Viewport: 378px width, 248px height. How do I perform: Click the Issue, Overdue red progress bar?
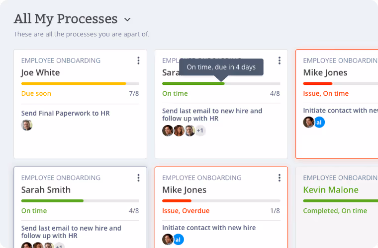(x=221, y=201)
